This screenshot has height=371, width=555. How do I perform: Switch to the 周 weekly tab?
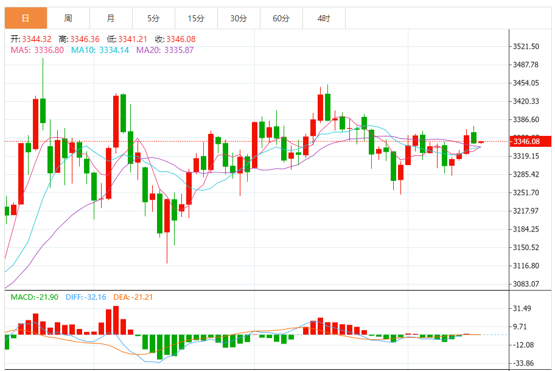click(x=68, y=18)
